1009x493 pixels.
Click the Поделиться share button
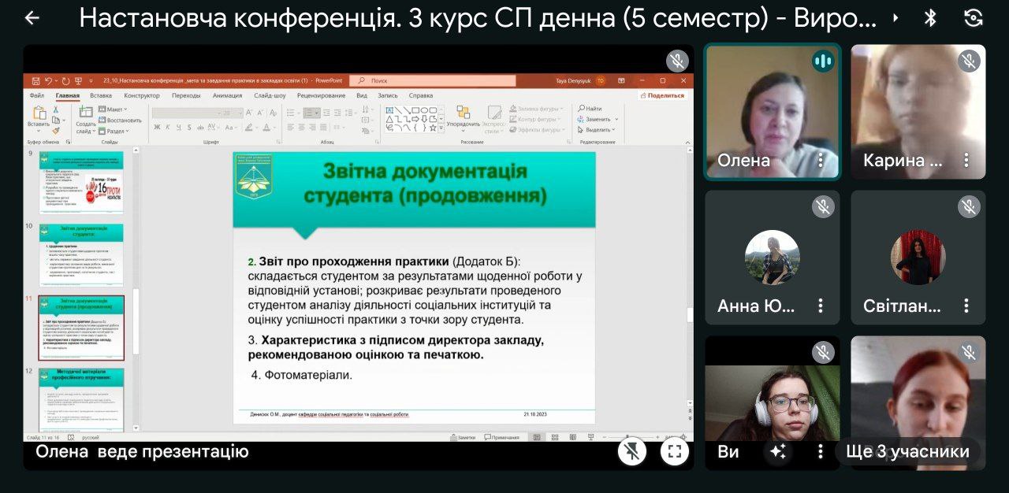tap(662, 95)
